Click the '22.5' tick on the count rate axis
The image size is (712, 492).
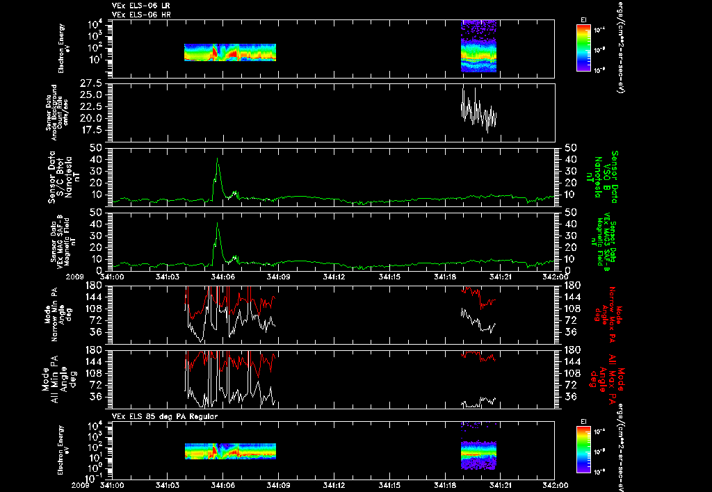pyautogui.click(x=91, y=106)
